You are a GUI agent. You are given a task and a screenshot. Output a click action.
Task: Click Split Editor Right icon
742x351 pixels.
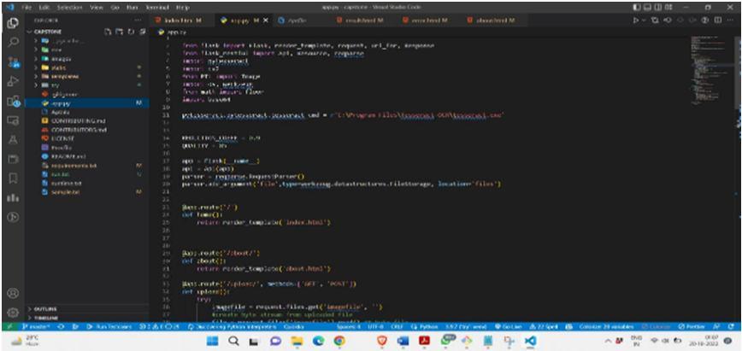point(717,20)
